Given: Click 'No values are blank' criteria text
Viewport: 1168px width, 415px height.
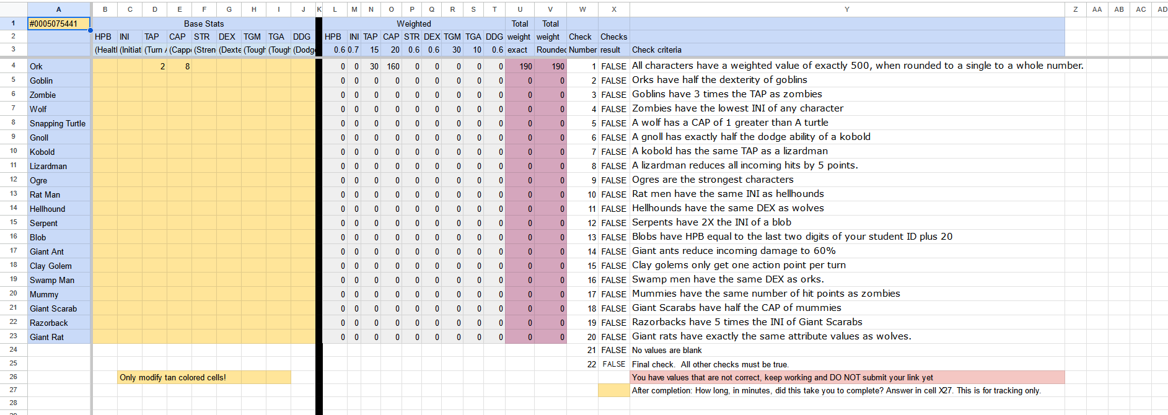Looking at the screenshot, I should pyautogui.click(x=667, y=351).
